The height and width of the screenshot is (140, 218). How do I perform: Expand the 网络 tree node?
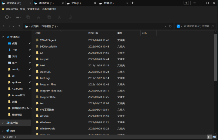(3, 131)
